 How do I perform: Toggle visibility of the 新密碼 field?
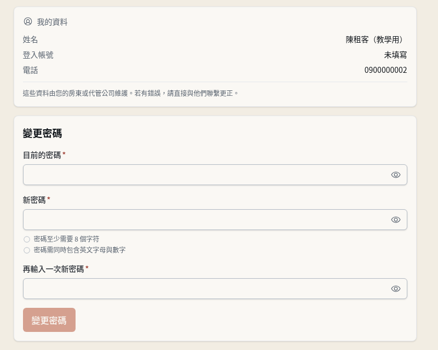coord(395,220)
